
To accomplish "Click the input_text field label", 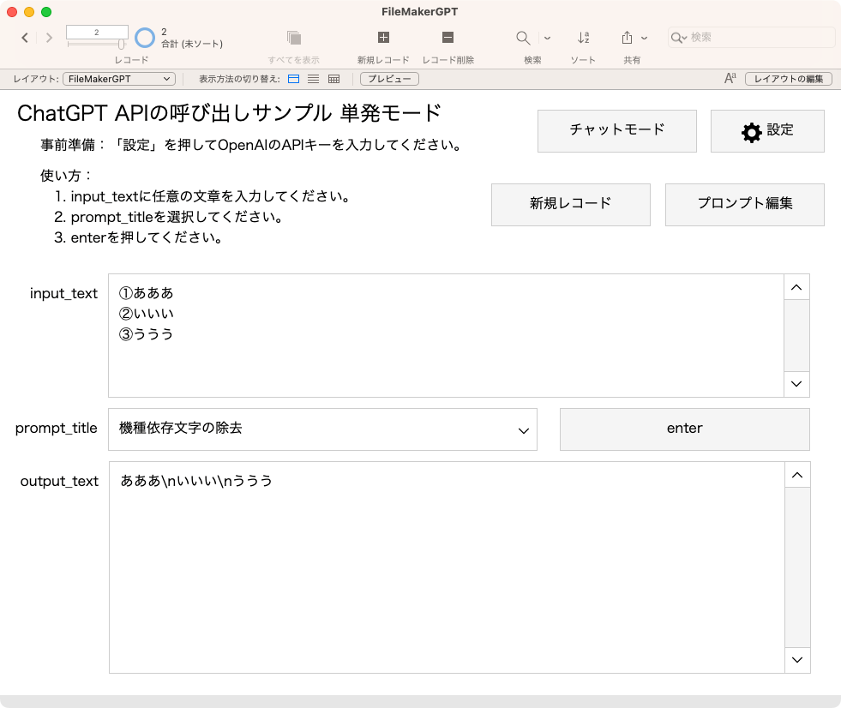I will 63,293.
